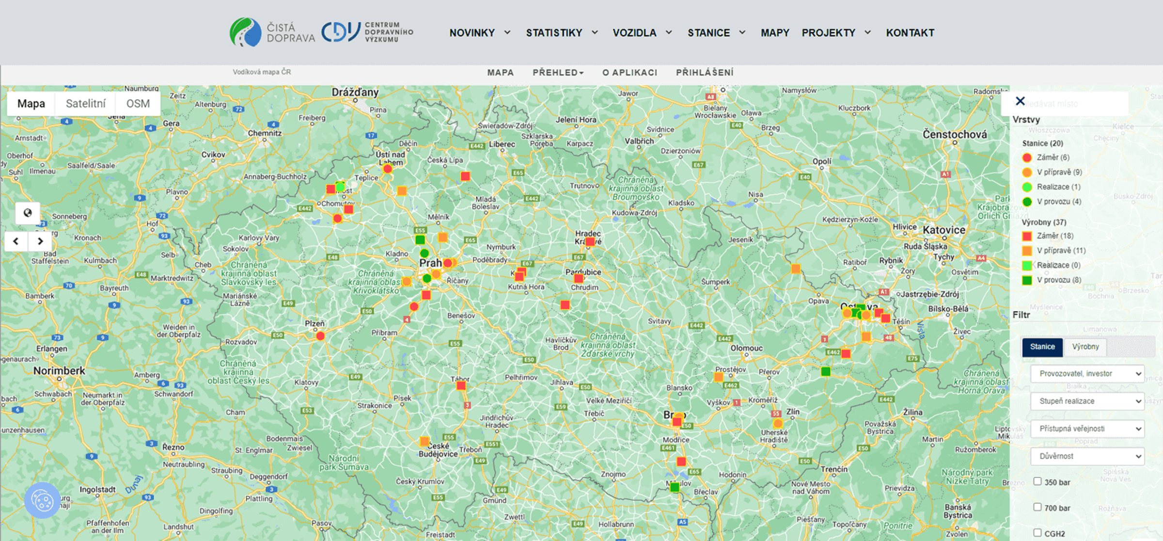
Task: Open the Provozovatel, investor dropdown
Action: coord(1087,374)
